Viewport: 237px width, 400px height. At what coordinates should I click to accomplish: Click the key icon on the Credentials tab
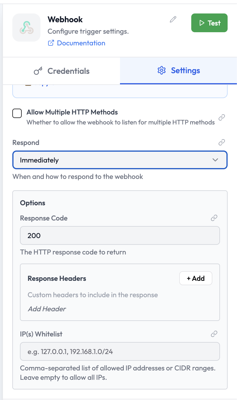38,71
